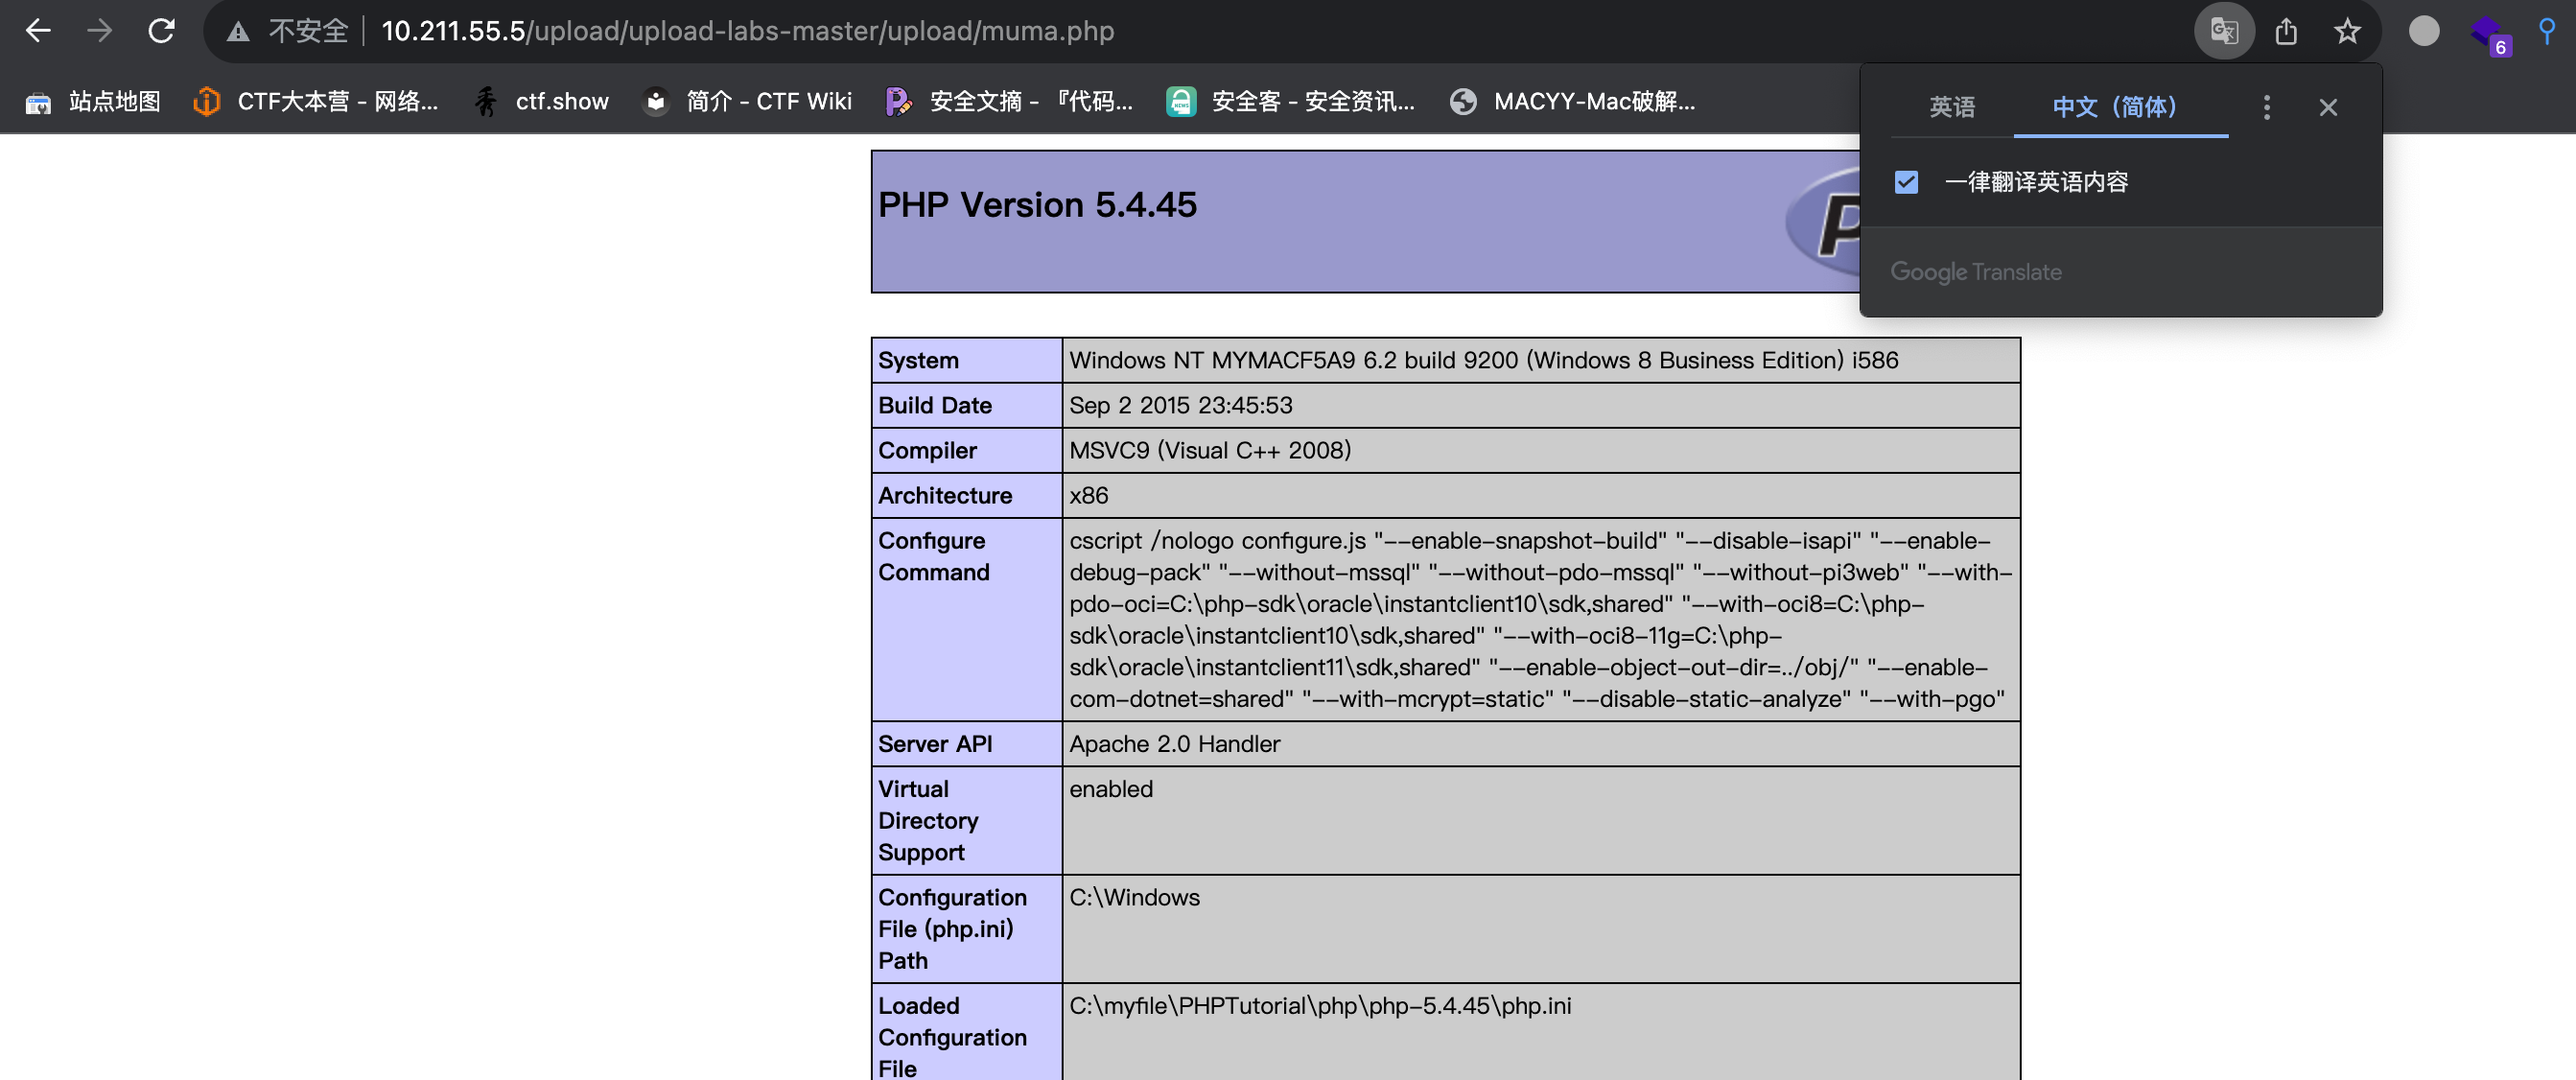
Task: Click the PHP logo image
Action: pos(1822,222)
